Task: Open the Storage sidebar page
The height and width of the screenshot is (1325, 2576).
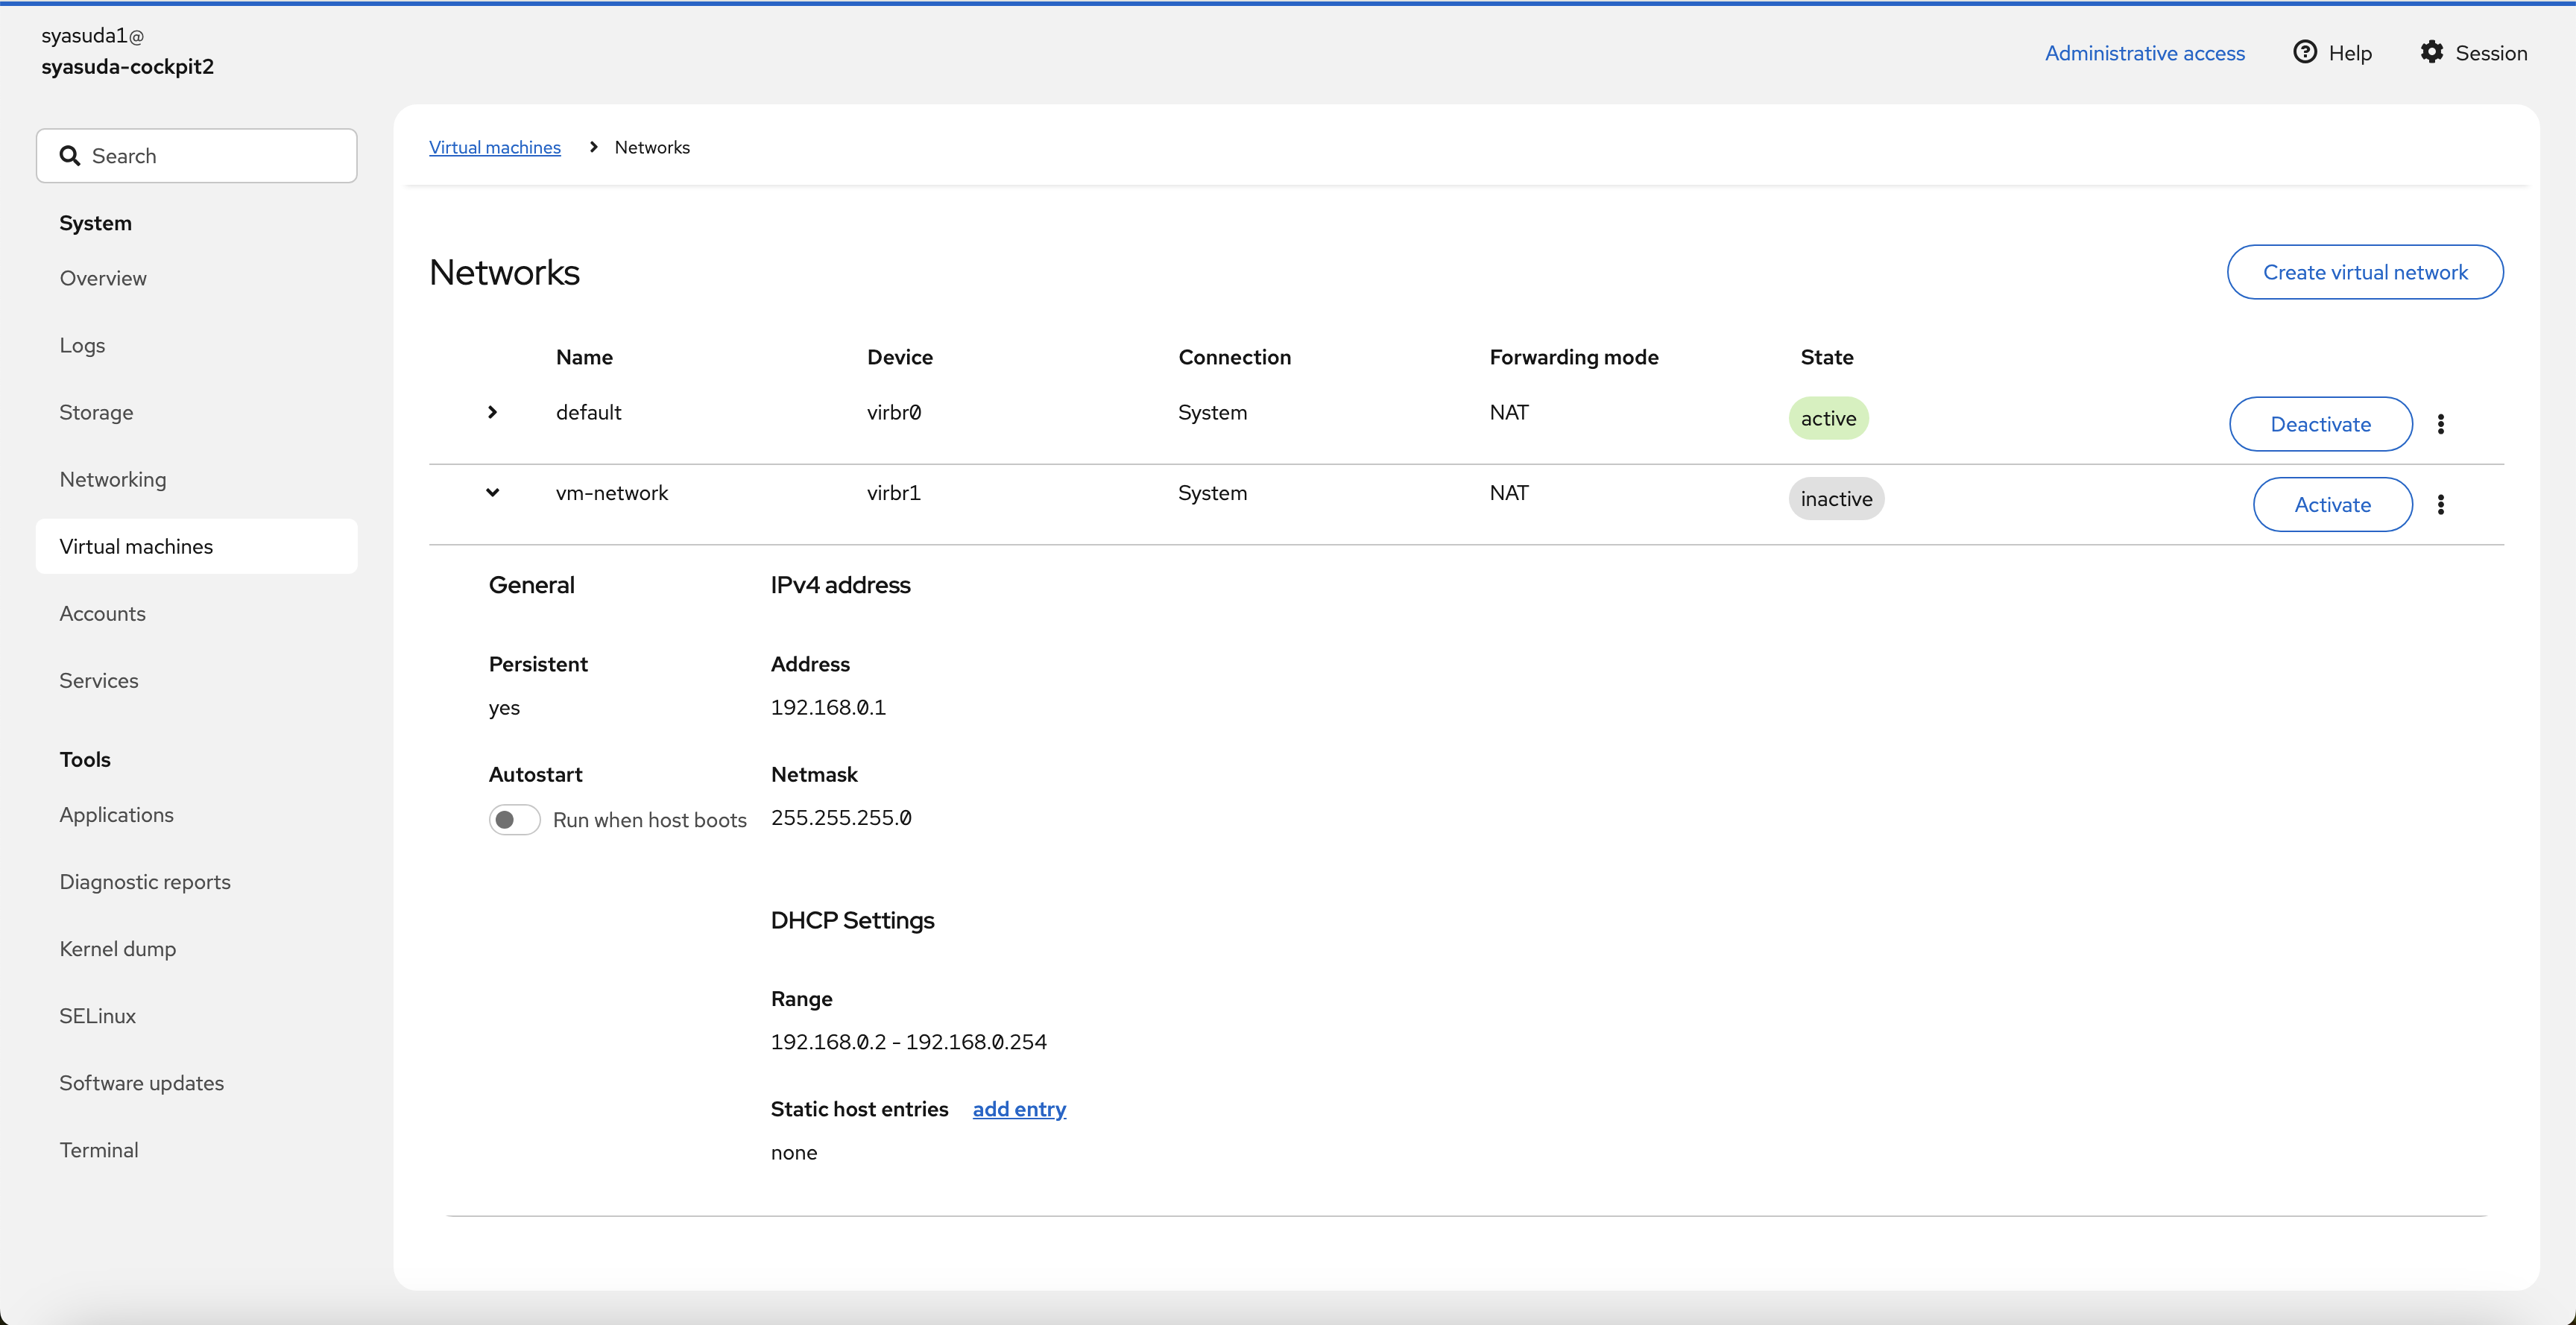Action: (96, 412)
